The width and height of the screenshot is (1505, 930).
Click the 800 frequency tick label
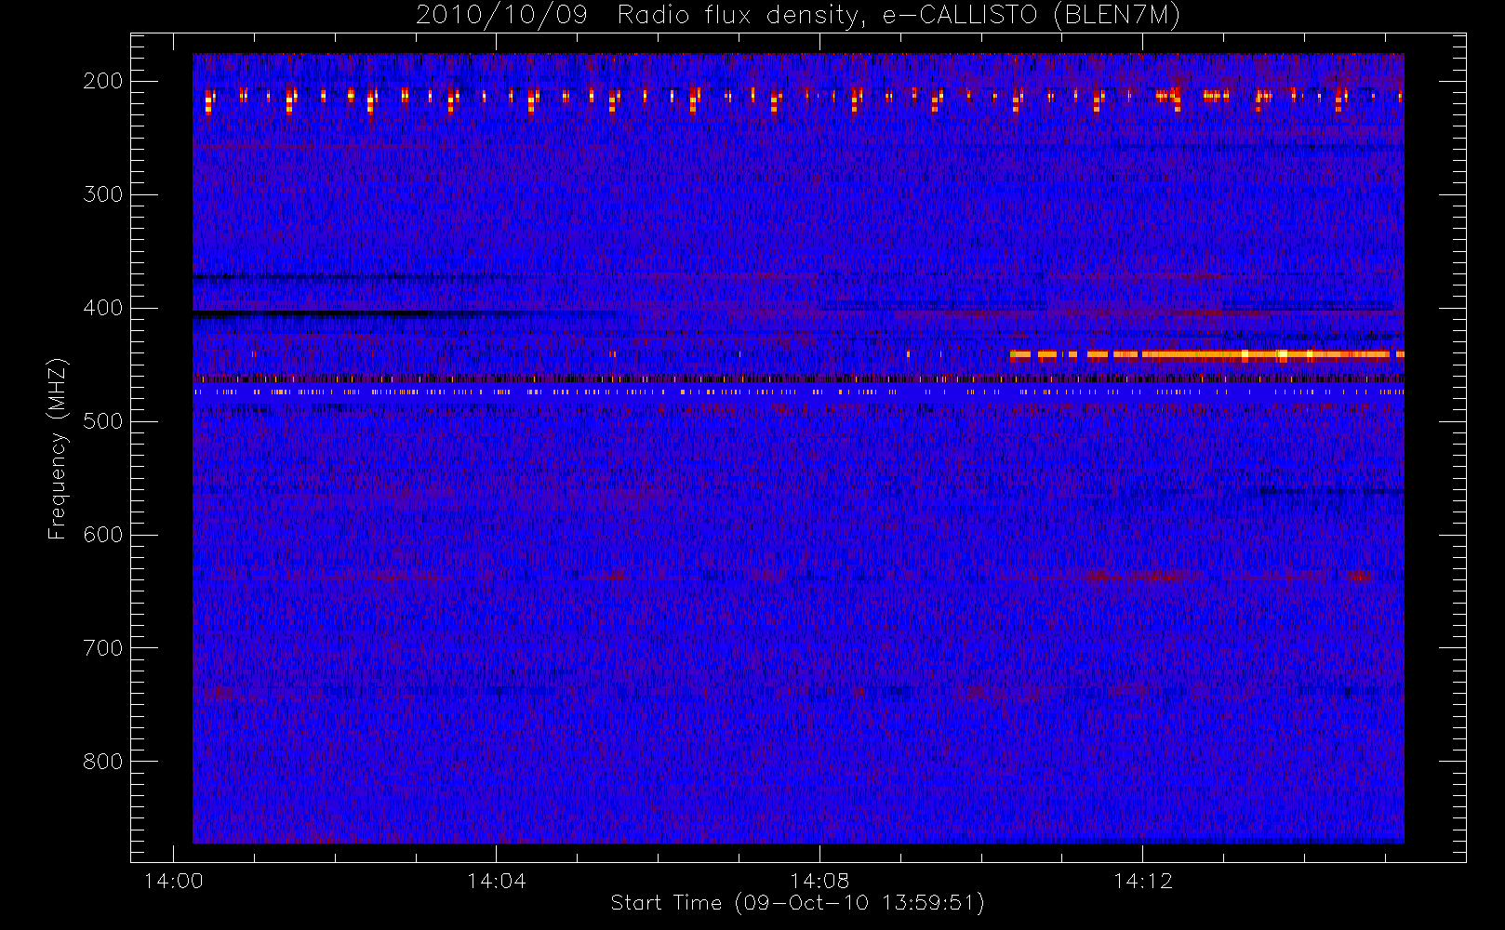coord(103,762)
